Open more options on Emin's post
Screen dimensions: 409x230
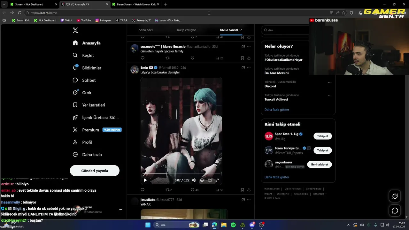coord(249,68)
